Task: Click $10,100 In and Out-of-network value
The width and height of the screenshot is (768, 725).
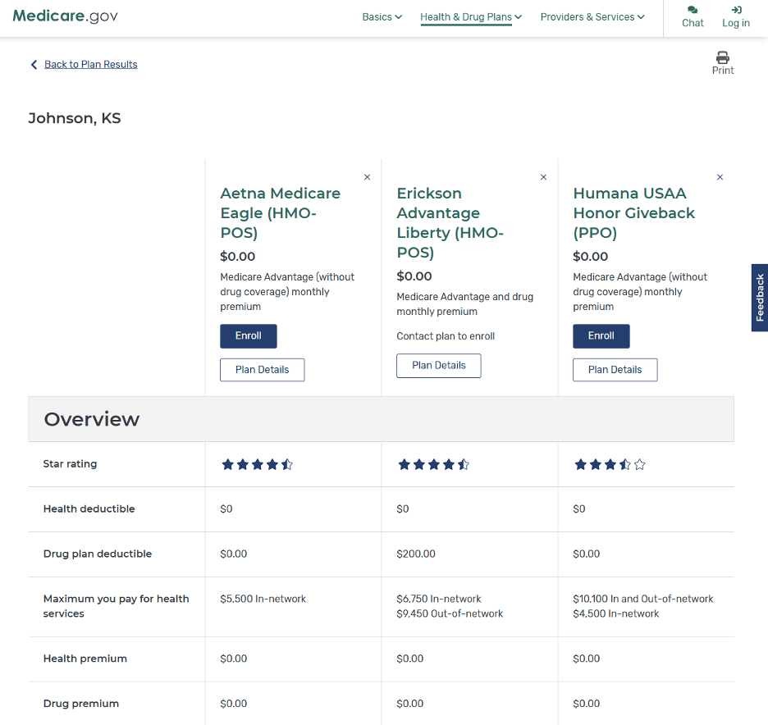Action: [x=643, y=599]
